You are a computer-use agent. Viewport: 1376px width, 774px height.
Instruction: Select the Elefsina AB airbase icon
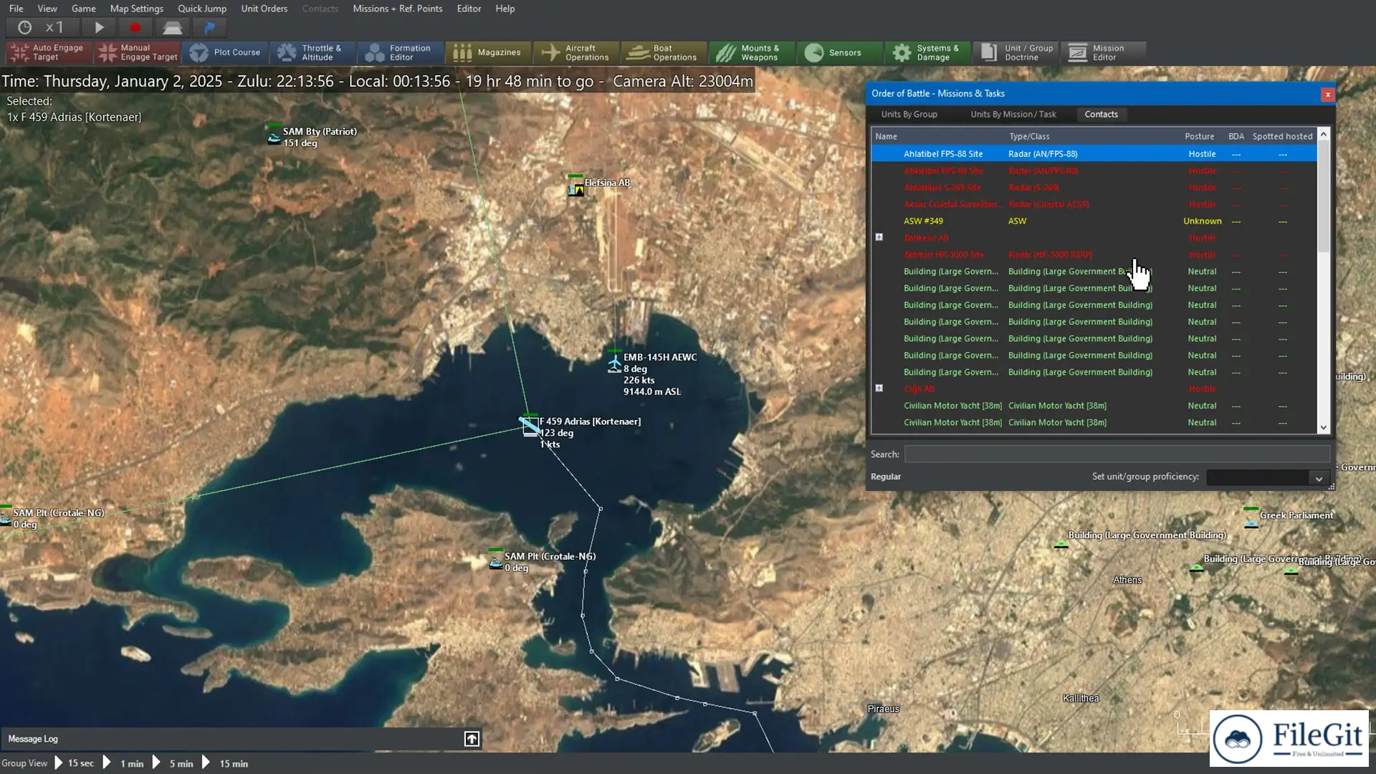click(x=575, y=187)
